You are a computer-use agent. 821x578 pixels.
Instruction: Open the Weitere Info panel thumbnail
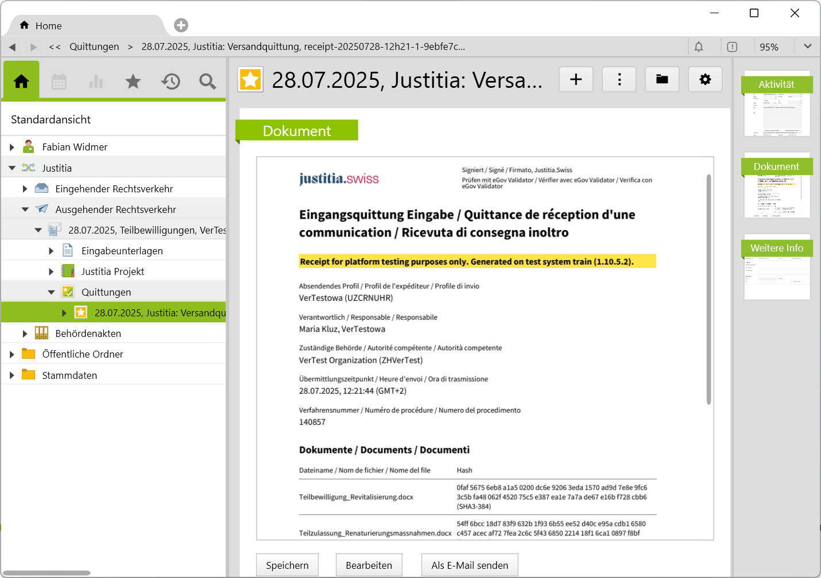coord(777,267)
